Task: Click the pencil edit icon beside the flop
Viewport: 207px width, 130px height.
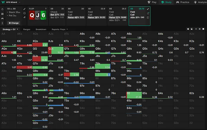Action: 25,9
